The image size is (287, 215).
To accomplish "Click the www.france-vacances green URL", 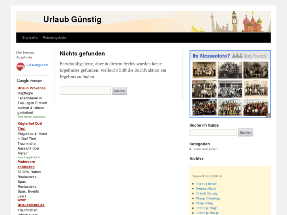I will (32, 117).
